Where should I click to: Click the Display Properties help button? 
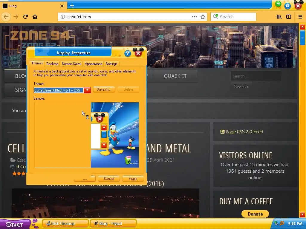[128, 53]
